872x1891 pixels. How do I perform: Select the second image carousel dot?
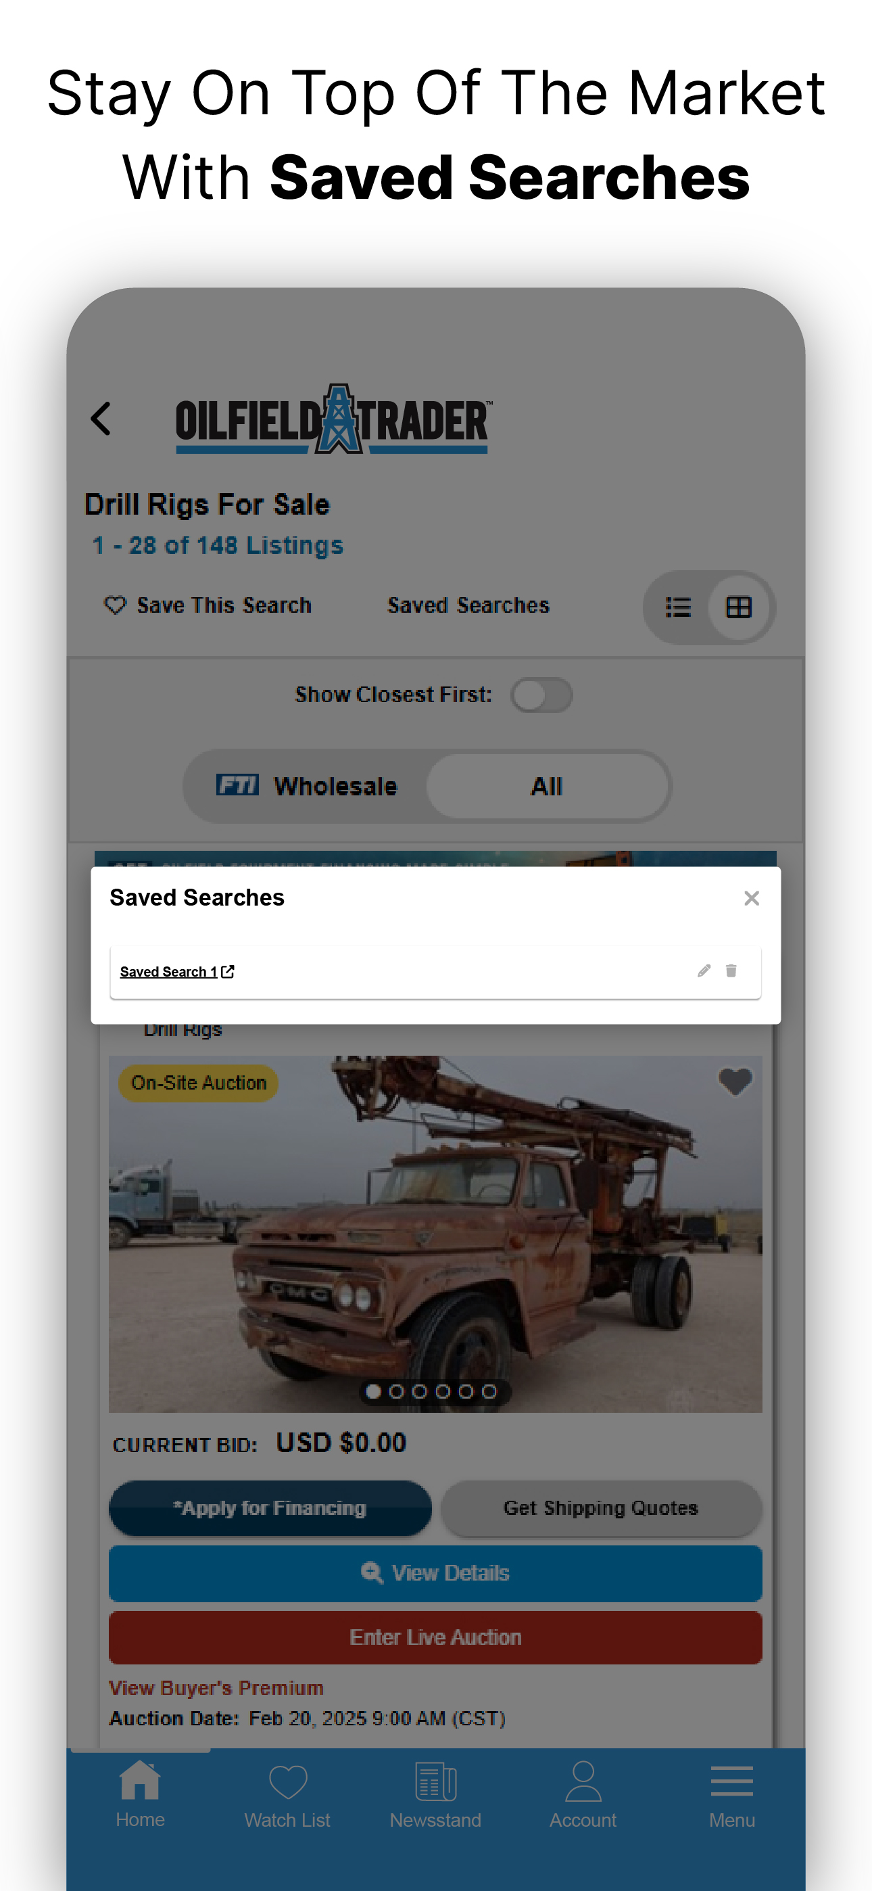(396, 1391)
